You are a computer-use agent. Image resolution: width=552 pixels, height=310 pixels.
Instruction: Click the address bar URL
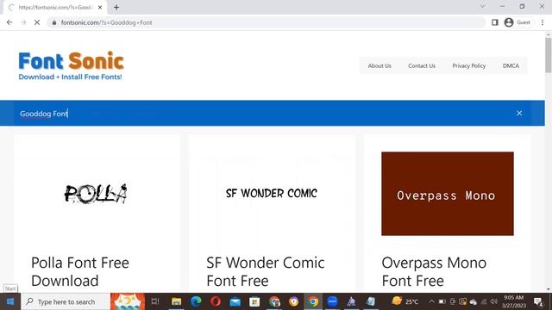coord(106,22)
